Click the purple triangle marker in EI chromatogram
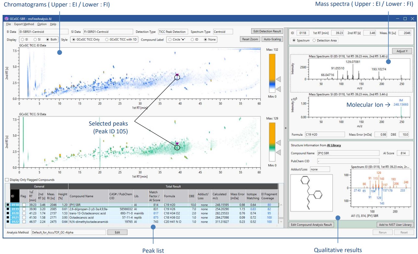 [177, 75]
